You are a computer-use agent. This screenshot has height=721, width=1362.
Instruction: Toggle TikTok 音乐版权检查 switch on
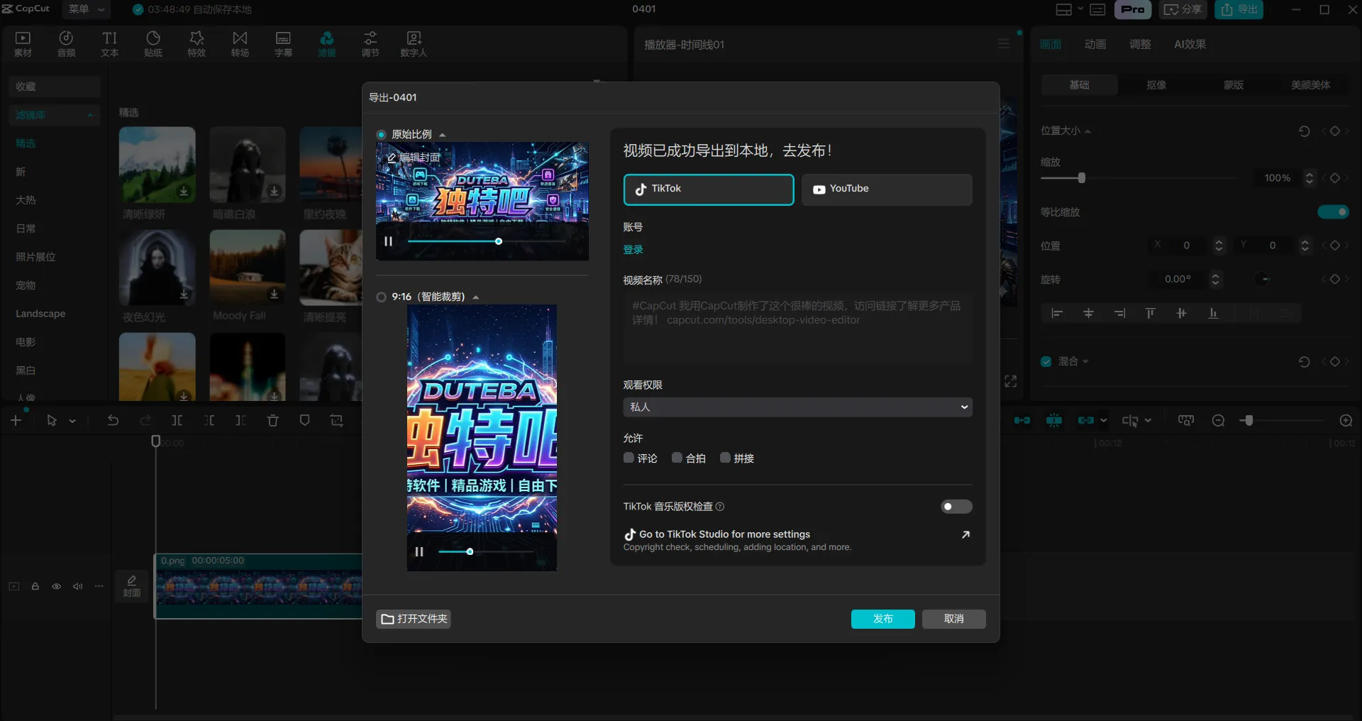point(956,507)
